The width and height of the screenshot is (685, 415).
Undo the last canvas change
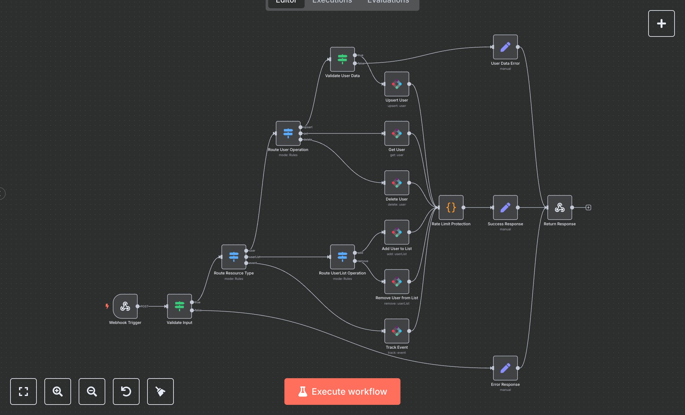tap(126, 392)
